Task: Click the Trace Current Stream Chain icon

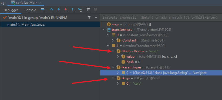Action: pos(96,10)
